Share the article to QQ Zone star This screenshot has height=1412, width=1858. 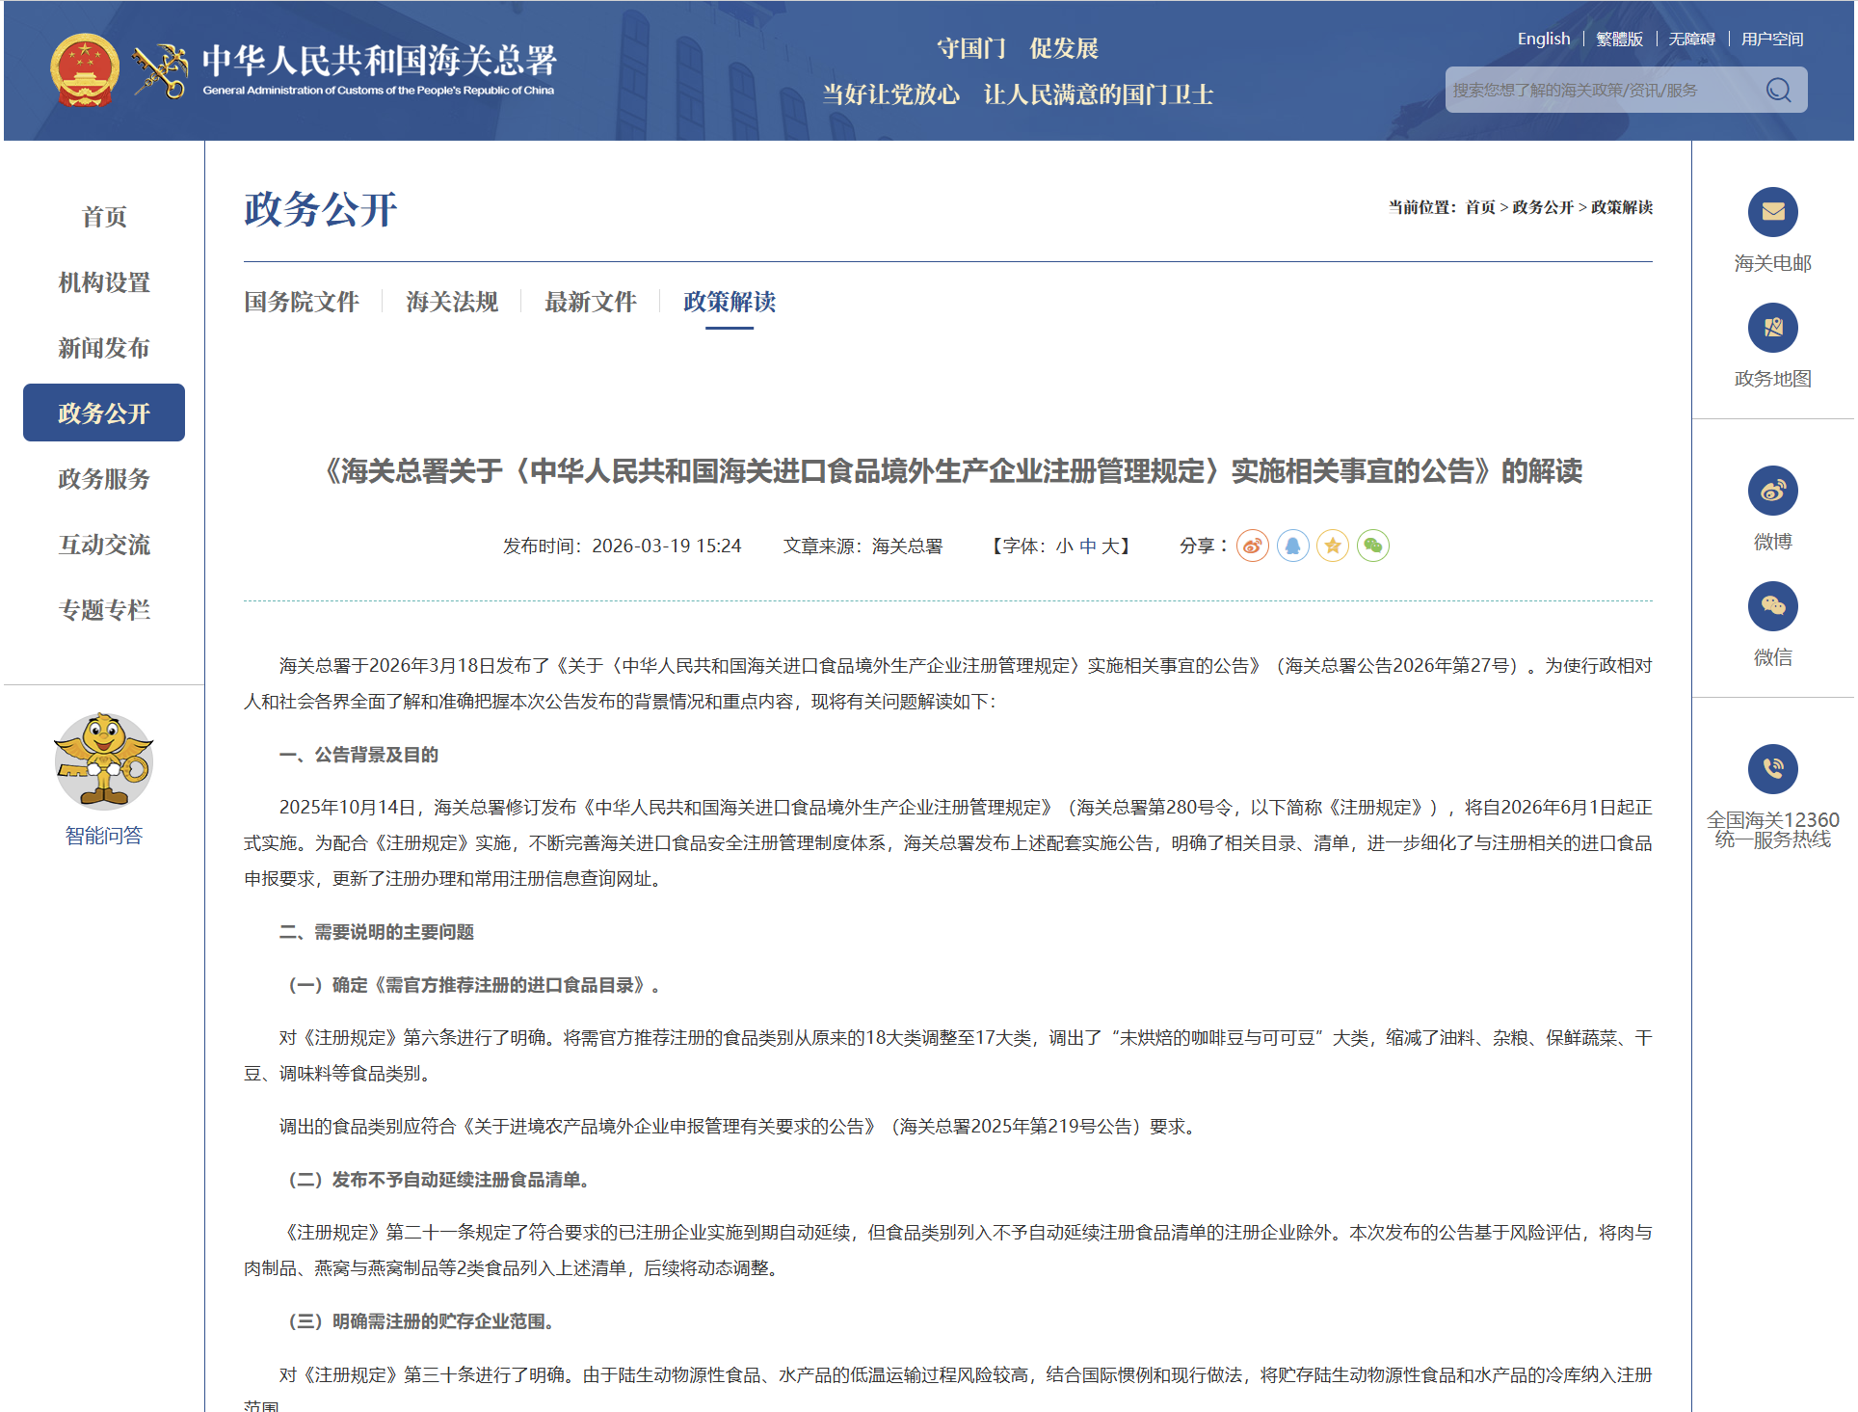(1333, 546)
